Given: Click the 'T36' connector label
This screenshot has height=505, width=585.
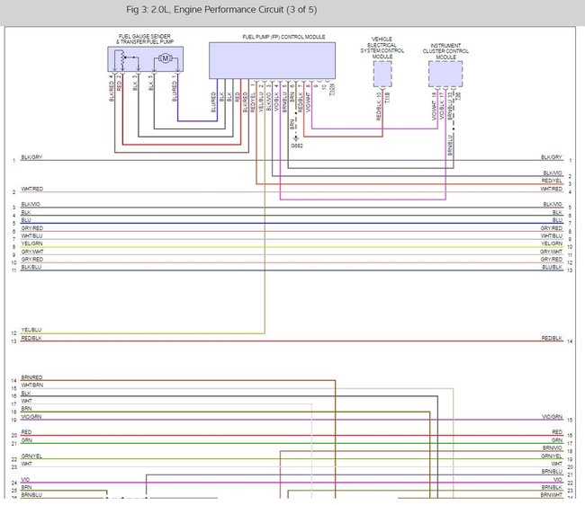Looking at the screenshot, I should [458, 96].
